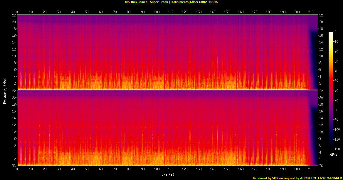Screen dimensions: 343x180
Task: Click "DC" label on the left frequency axis
Action: click(x=14, y=166)
